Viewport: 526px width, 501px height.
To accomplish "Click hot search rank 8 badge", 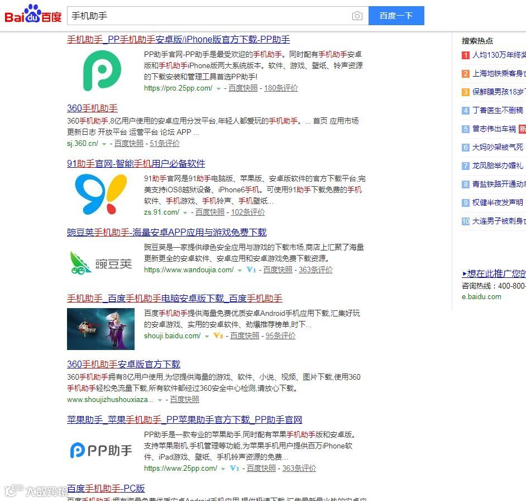I will (466, 185).
